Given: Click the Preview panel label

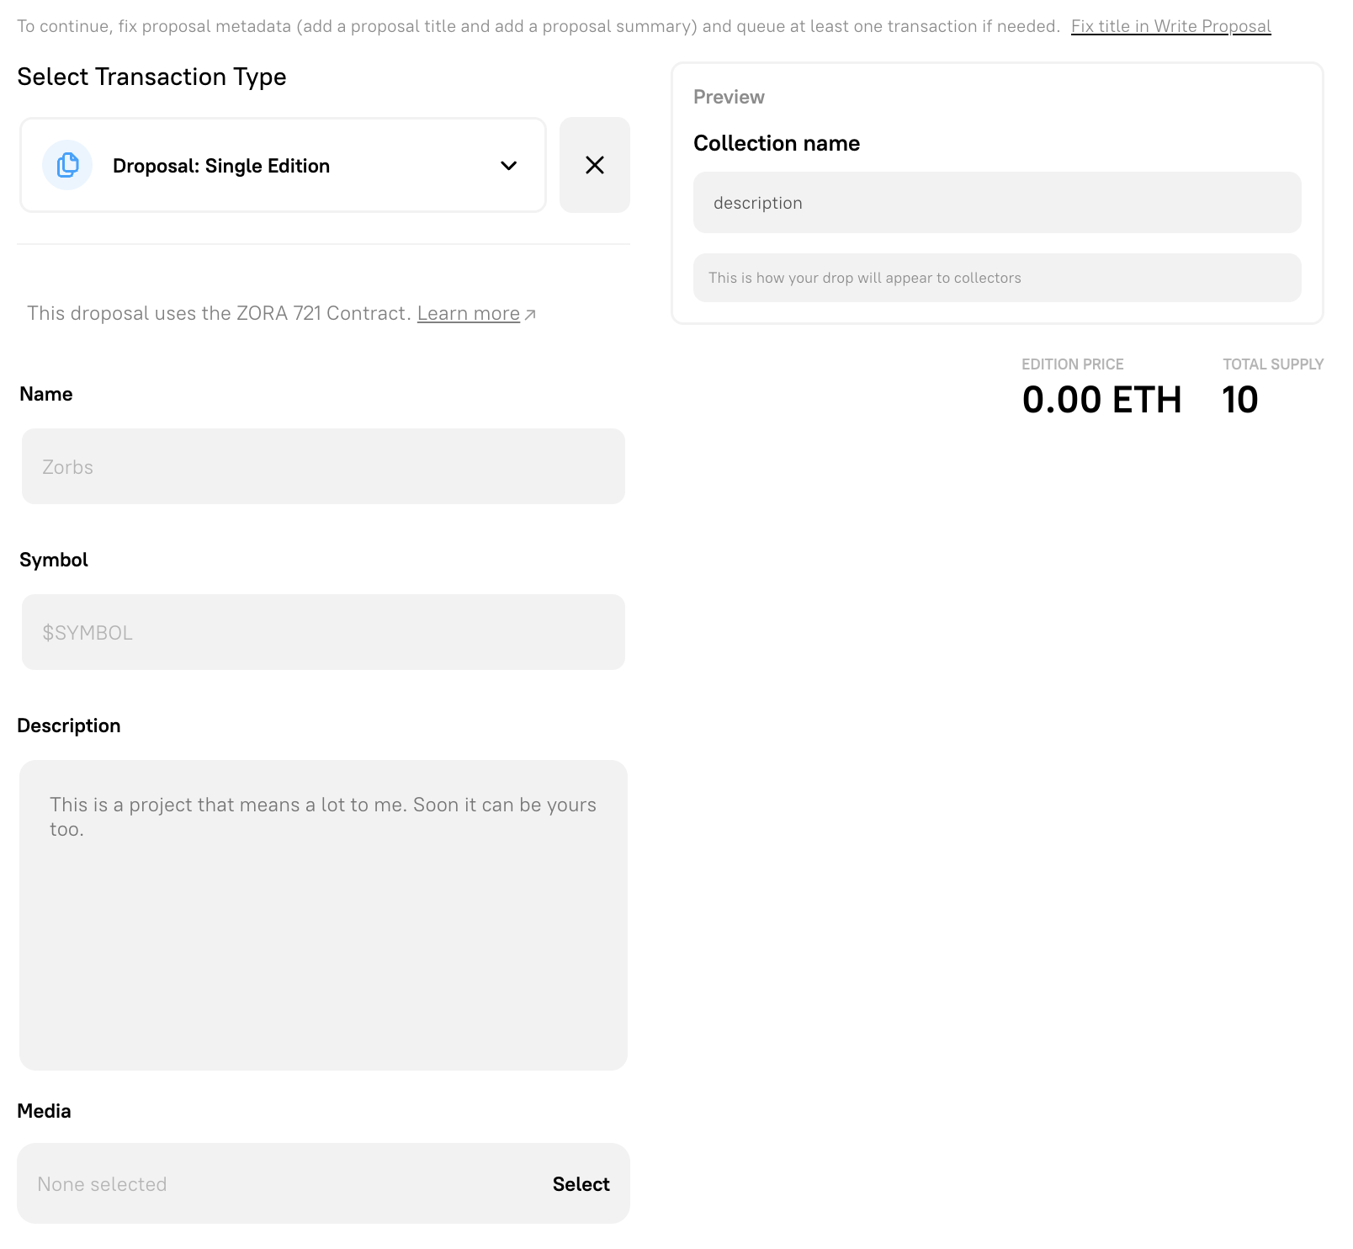Looking at the screenshot, I should 728,96.
